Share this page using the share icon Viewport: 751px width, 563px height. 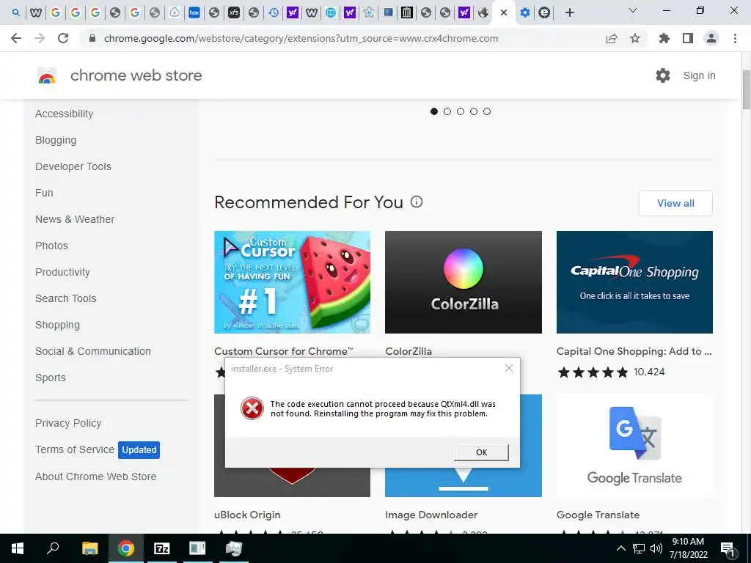point(612,38)
